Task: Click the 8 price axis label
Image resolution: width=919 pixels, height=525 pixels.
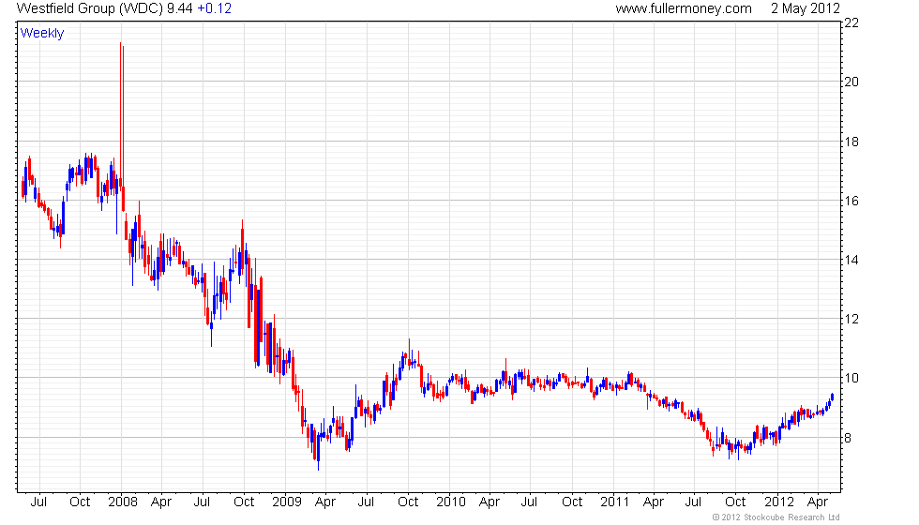Action: pos(848,439)
